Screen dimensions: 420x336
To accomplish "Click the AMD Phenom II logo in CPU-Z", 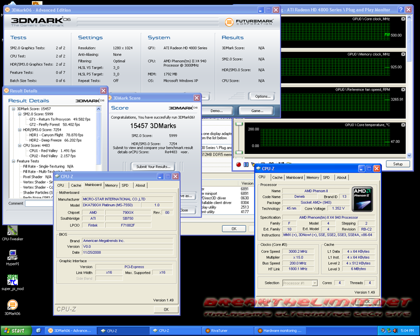I will (362, 199).
